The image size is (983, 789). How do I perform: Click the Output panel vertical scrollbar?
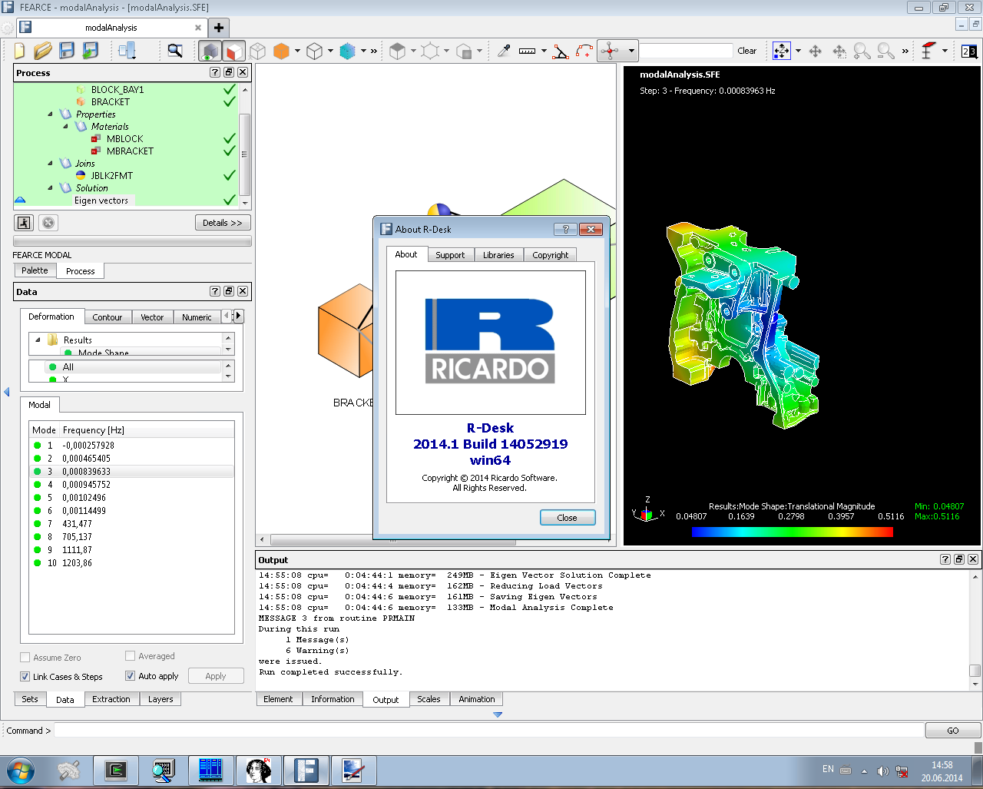coord(975,630)
